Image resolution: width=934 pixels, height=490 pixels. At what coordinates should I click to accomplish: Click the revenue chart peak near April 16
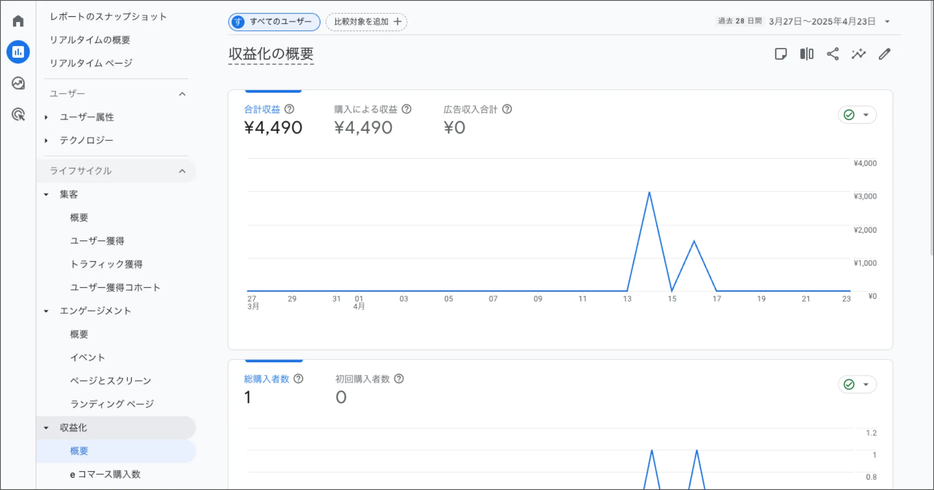[x=694, y=241]
